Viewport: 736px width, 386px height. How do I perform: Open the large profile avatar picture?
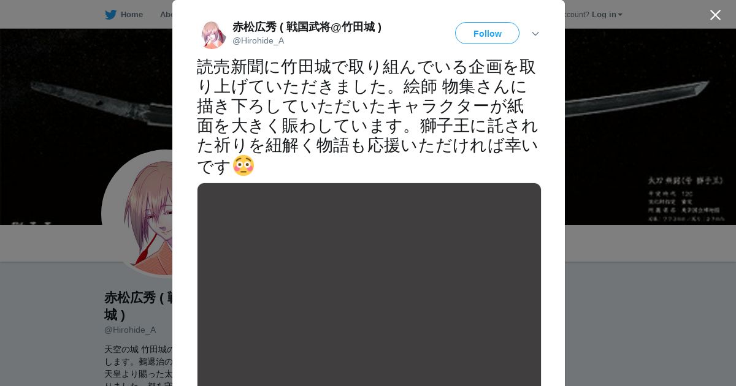click(x=137, y=213)
